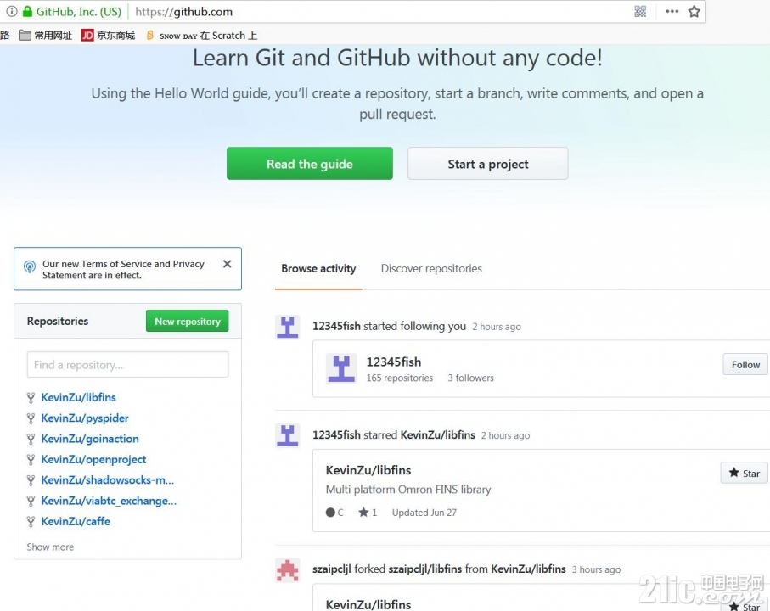Click the 165 repositories text

(x=400, y=378)
